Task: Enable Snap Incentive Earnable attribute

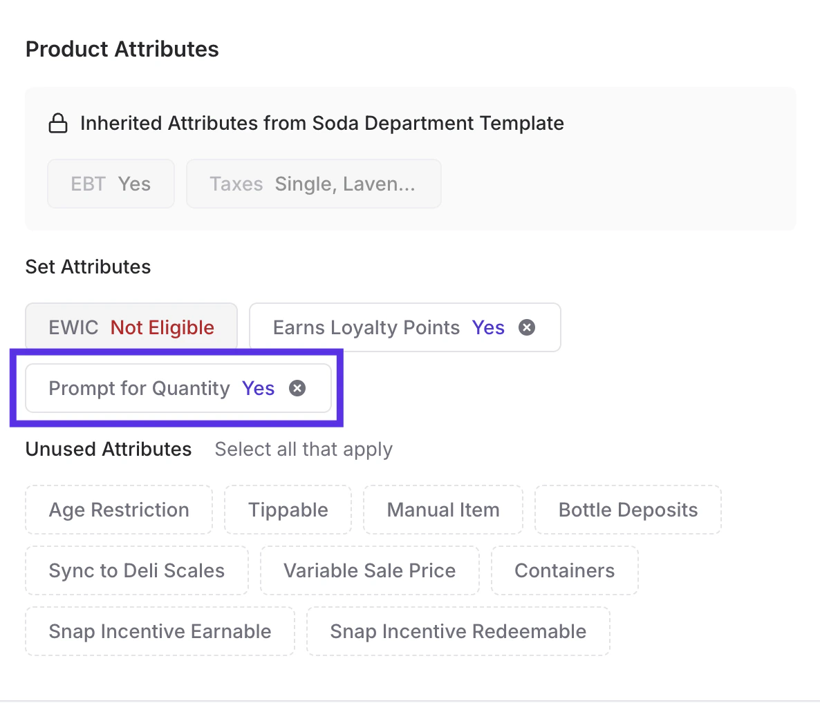Action: [x=160, y=632]
